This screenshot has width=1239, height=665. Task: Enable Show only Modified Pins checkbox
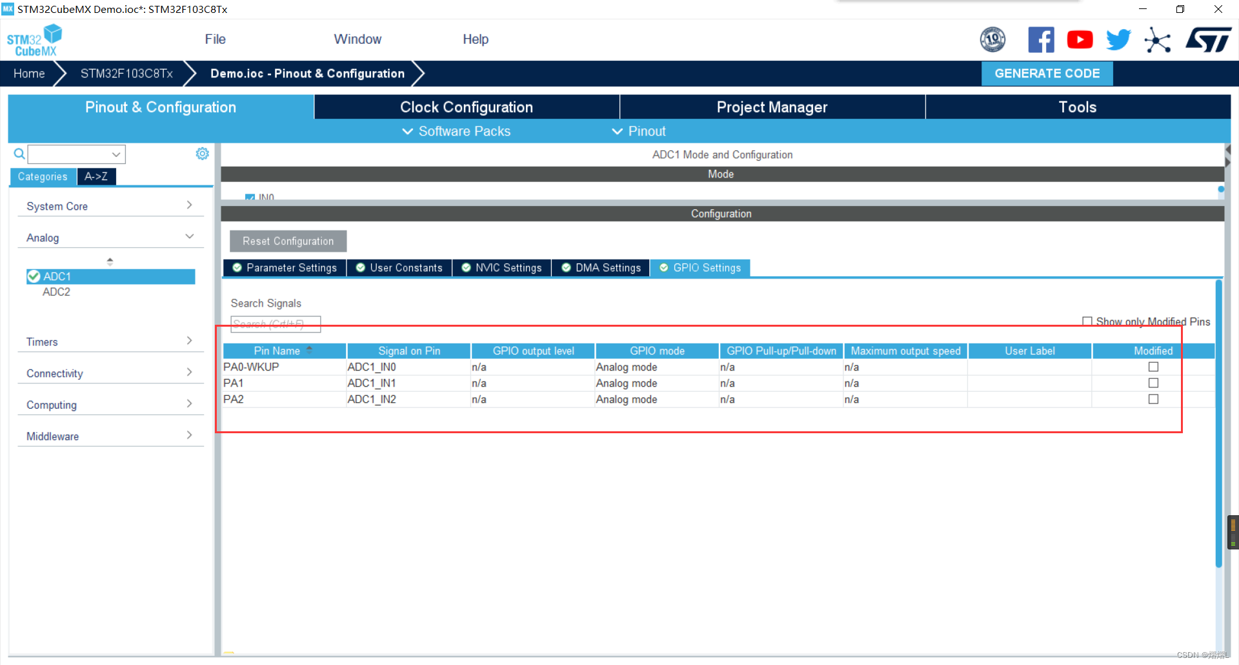coord(1087,322)
